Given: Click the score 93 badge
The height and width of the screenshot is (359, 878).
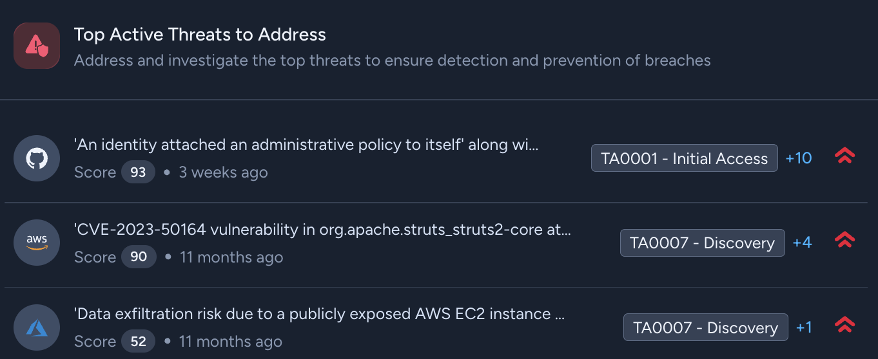Looking at the screenshot, I should click(x=138, y=172).
